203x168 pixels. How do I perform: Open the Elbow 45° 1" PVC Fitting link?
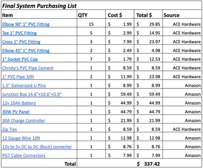click(26, 51)
